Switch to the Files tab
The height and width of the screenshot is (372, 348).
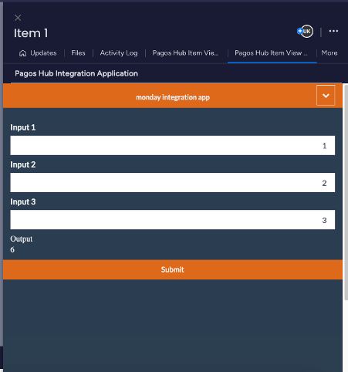78,53
